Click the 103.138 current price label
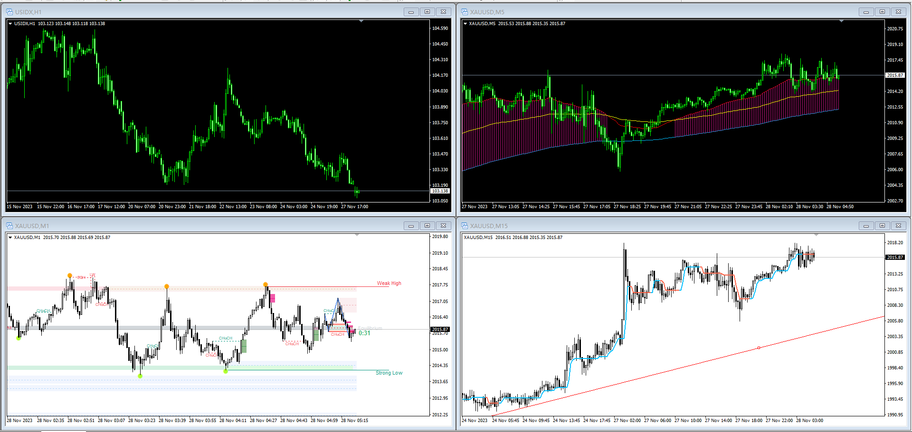912x432 pixels. pos(440,191)
